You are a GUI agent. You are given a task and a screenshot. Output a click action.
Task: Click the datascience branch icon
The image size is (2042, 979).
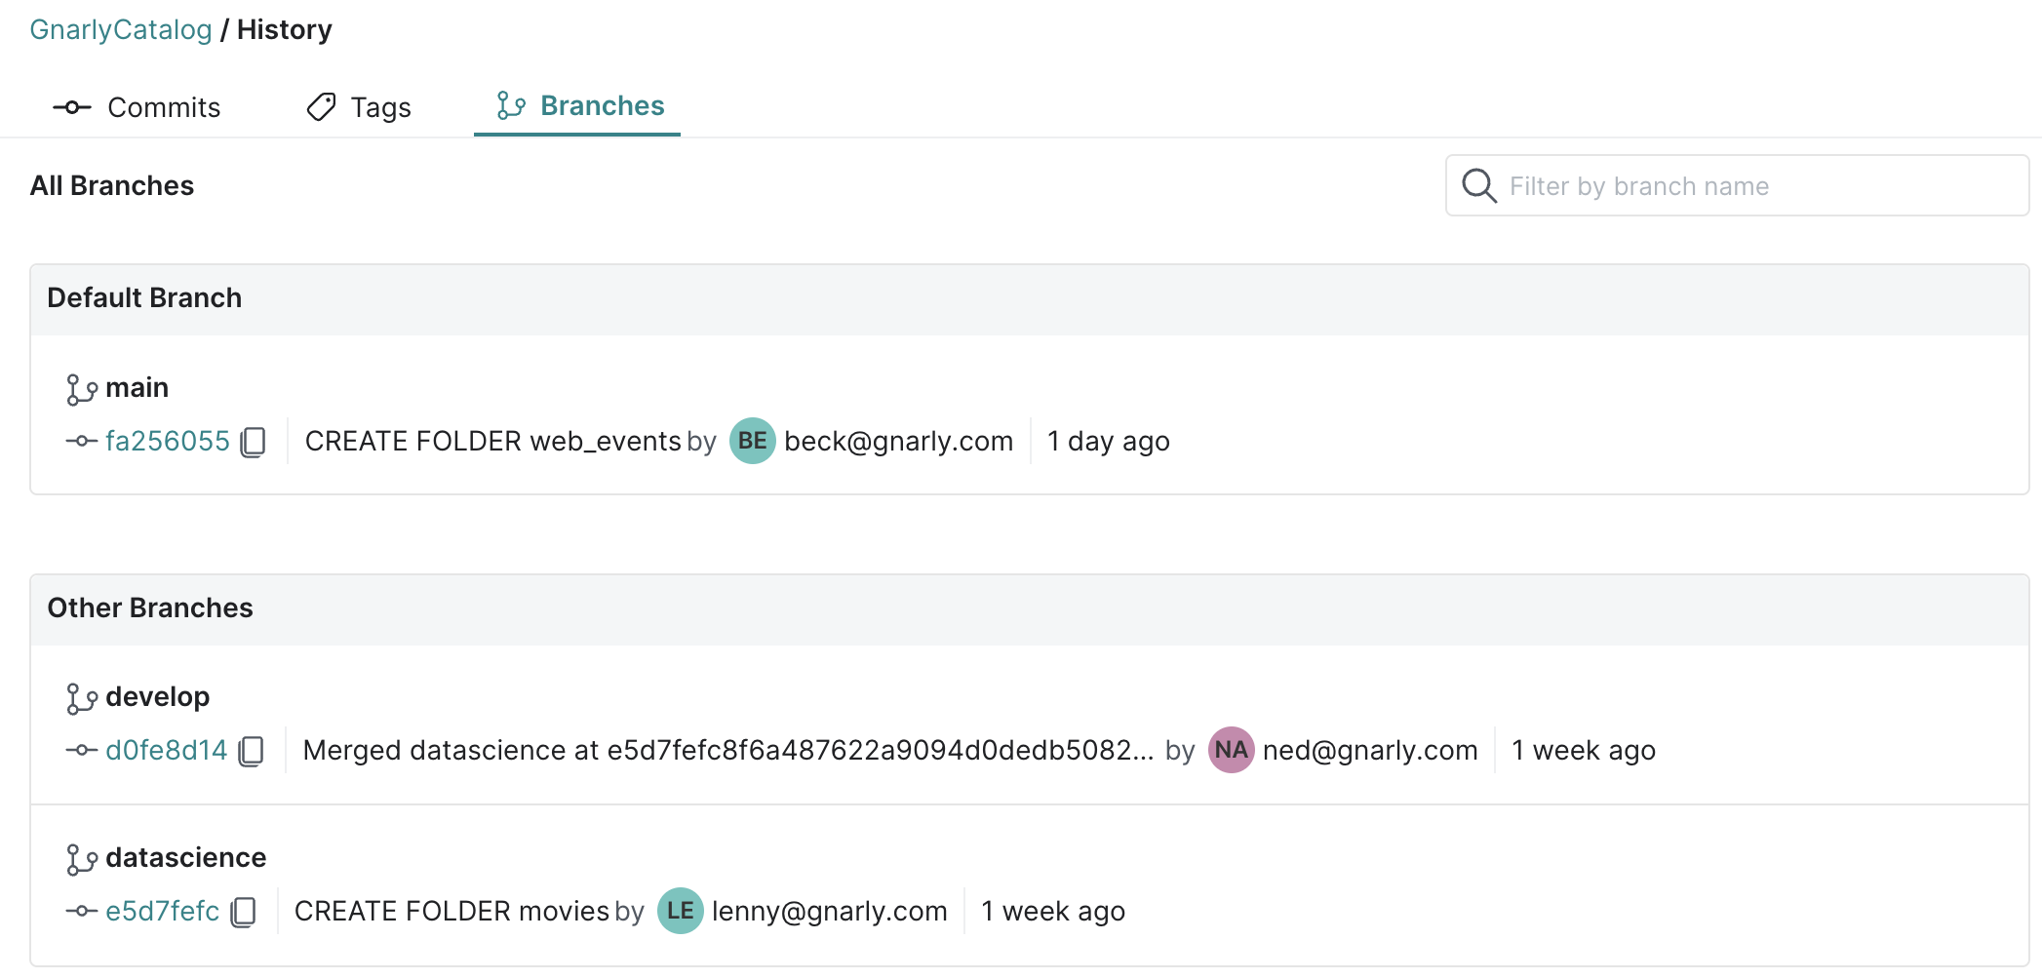point(81,859)
